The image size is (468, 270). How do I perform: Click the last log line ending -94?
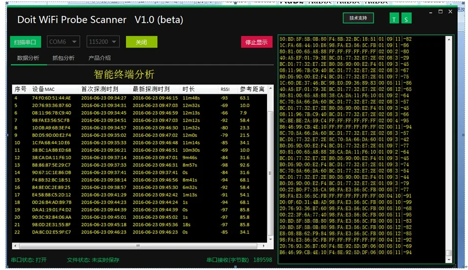(345, 252)
